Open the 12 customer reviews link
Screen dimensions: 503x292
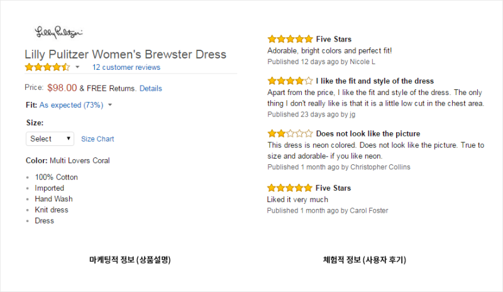point(126,67)
